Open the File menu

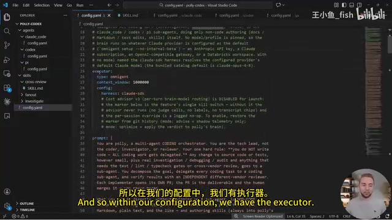(x=15, y=5)
